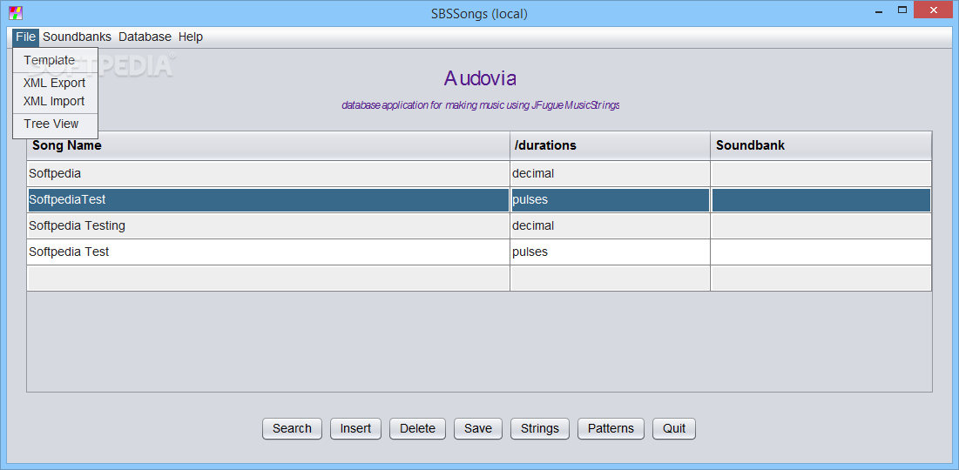Viewport: 959px width, 470px height.
Task: Click Soundbank cell of Softpedia Test row
Action: coord(821,252)
